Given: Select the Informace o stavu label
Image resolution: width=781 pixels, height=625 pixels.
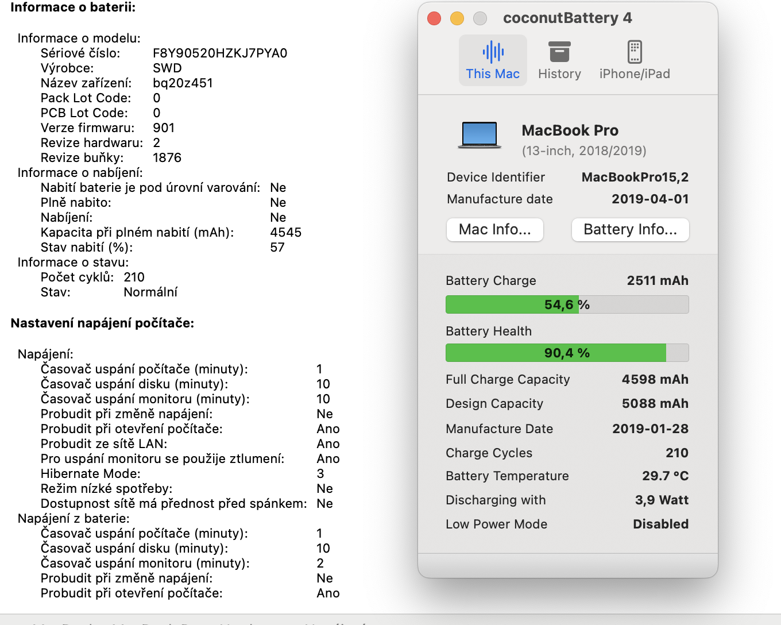Looking at the screenshot, I should tap(74, 262).
